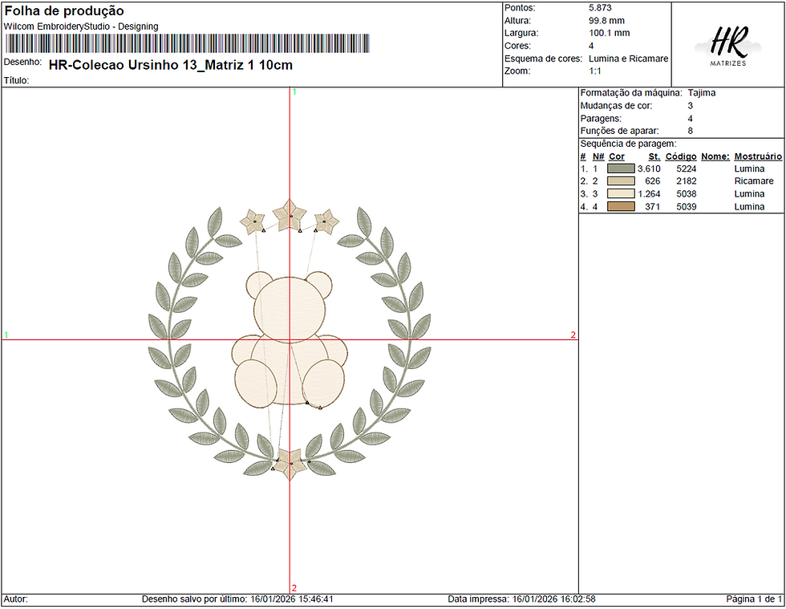Select the beige swatch of Ricamare color 2182
This screenshot has height=609, width=786.
621,181
